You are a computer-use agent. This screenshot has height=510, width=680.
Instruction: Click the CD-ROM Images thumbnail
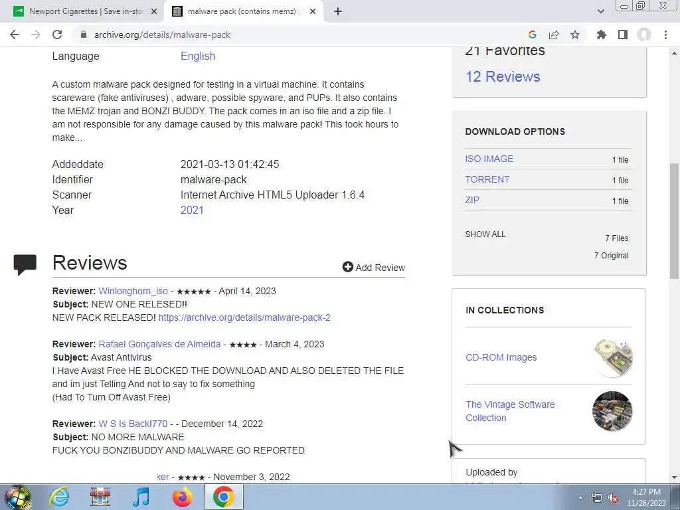tap(612, 358)
